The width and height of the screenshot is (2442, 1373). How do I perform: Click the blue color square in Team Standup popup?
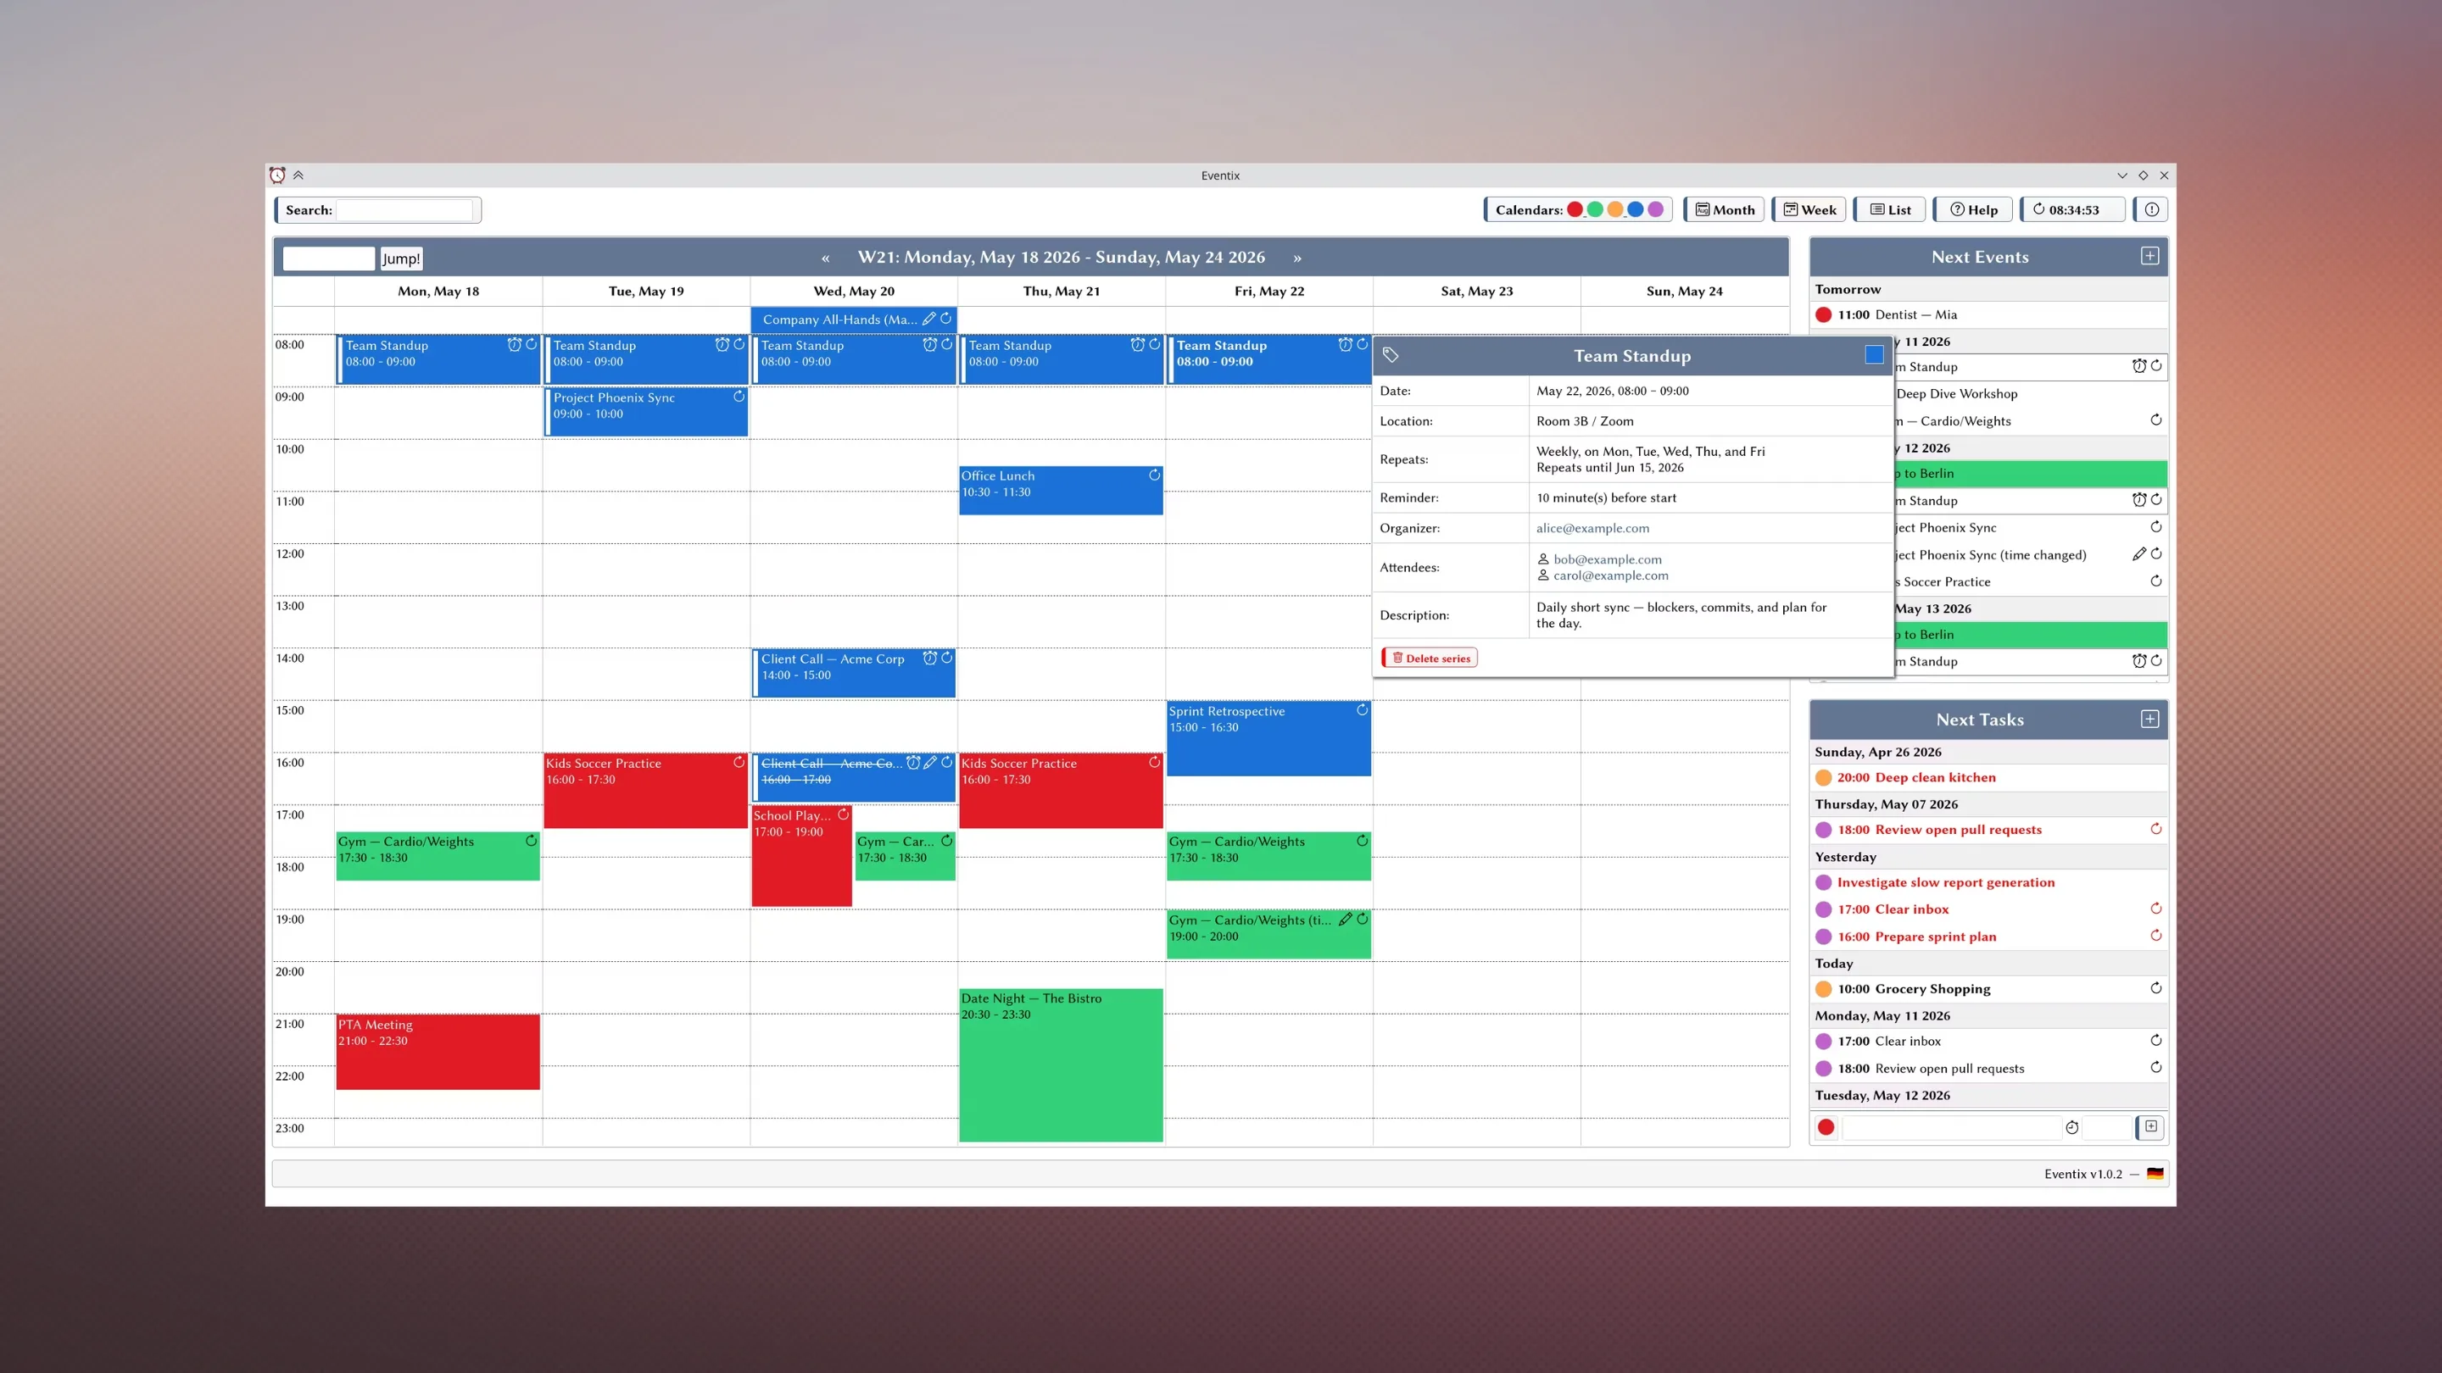click(x=1873, y=354)
